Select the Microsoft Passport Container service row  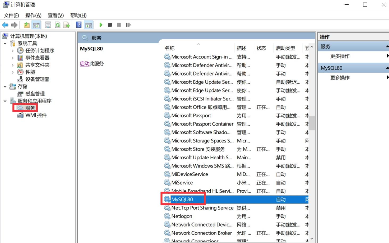(236, 124)
